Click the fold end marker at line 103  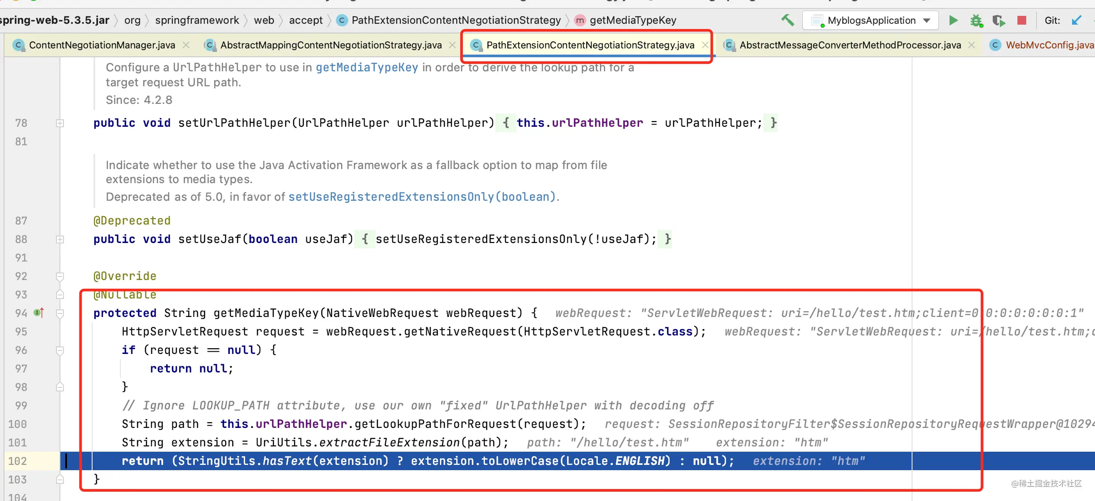click(x=60, y=479)
